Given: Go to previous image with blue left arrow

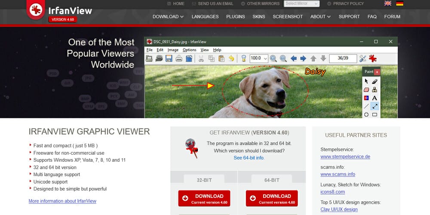Looking at the screenshot, I should [x=293, y=58].
